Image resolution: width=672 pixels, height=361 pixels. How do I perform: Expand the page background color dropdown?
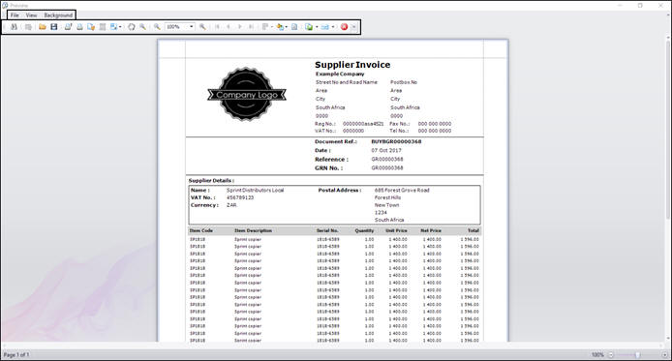tap(287, 26)
